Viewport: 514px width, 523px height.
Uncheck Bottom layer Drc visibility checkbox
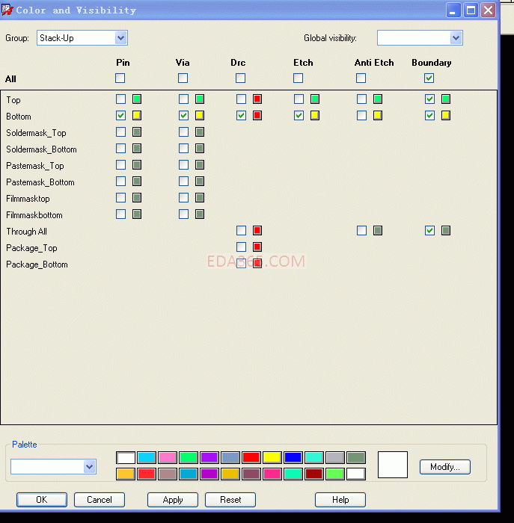pos(241,115)
